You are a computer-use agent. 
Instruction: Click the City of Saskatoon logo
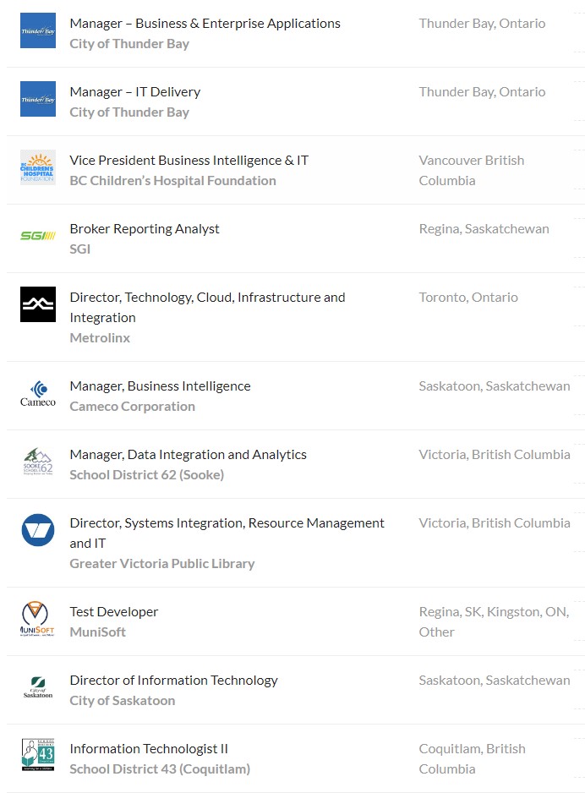[38, 688]
